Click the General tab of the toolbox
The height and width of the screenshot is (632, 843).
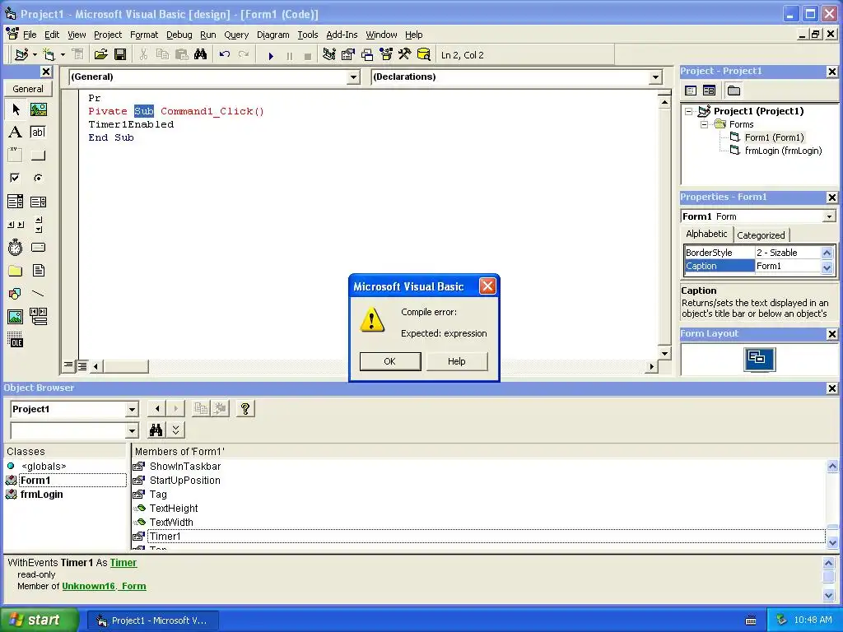[x=28, y=89]
